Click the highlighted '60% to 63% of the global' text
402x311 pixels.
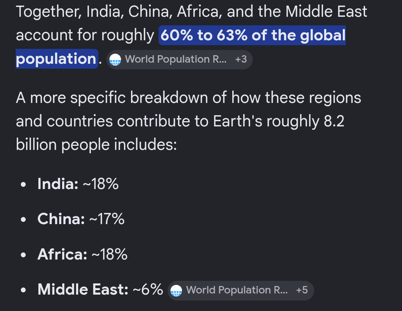[252, 35]
